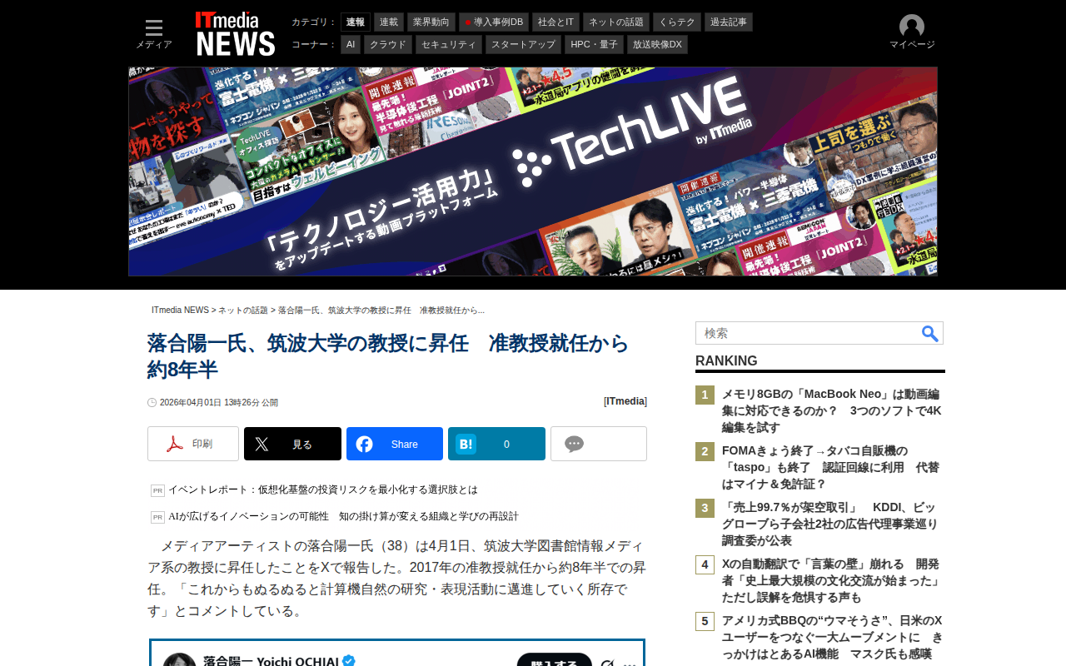Open クラウド corner
Screen dimensions: 1066x666
point(388,44)
